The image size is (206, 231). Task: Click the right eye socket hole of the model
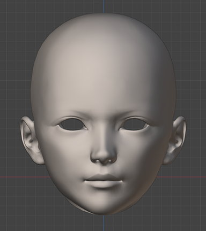tap(134, 125)
